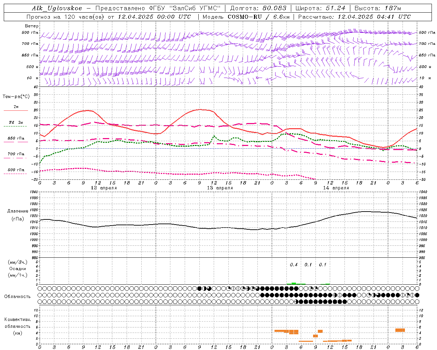Image resolution: width=437 pixels, height=350 pixels.
Task: Click the forecast line Прогноз на 120 часа(ов)
Action: pos(66,17)
